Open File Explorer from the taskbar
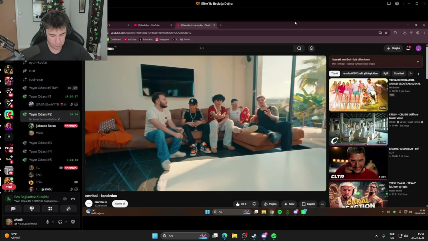428x241 pixels. (234, 236)
